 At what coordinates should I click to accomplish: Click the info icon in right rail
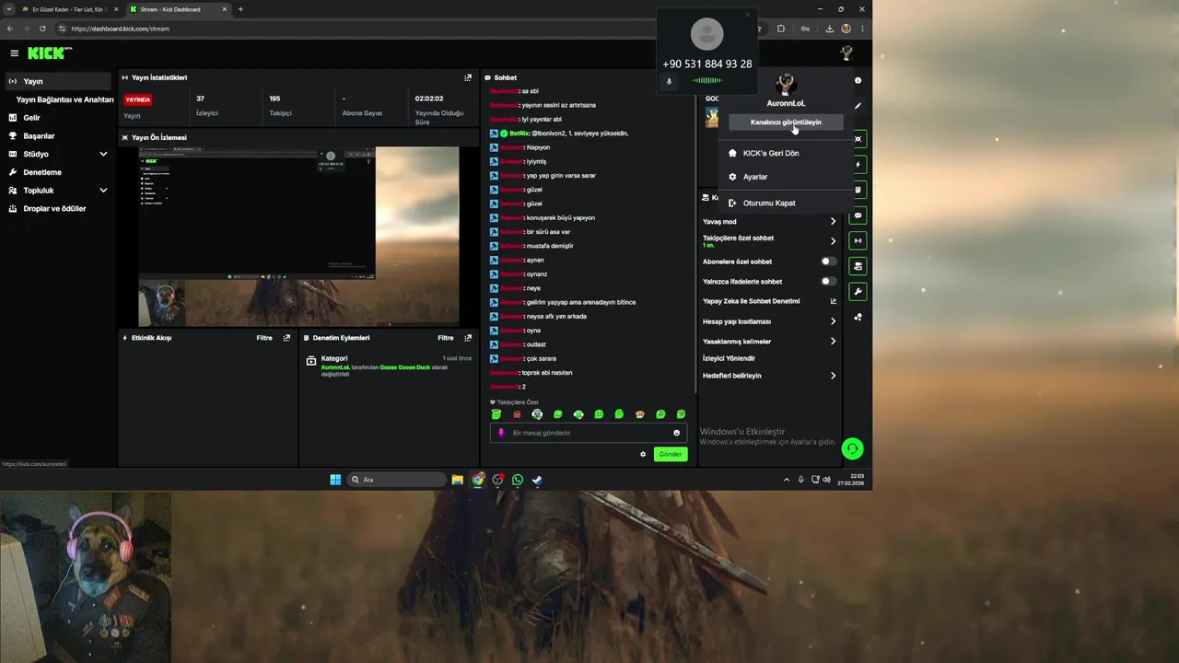coord(858,80)
